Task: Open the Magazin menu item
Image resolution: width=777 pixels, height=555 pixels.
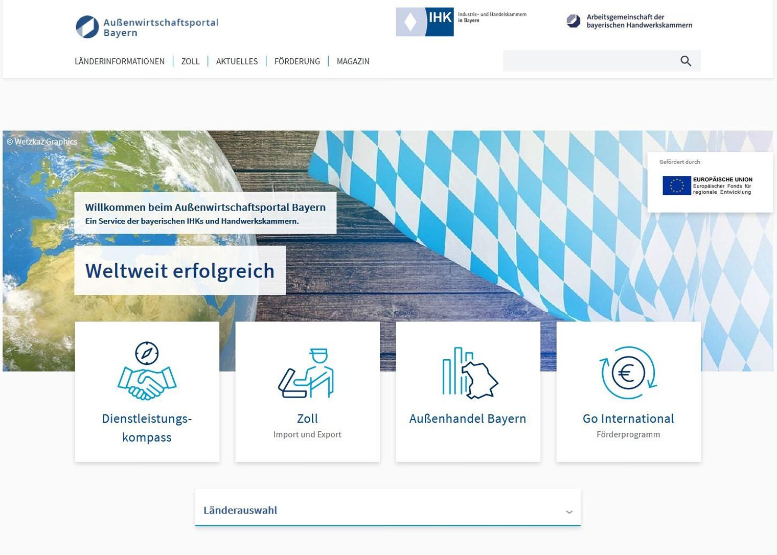Action: pyautogui.click(x=353, y=61)
